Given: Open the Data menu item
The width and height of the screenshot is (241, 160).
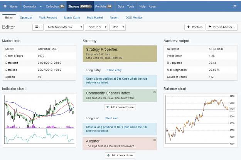Looking at the screenshot, I should pos(121,7).
